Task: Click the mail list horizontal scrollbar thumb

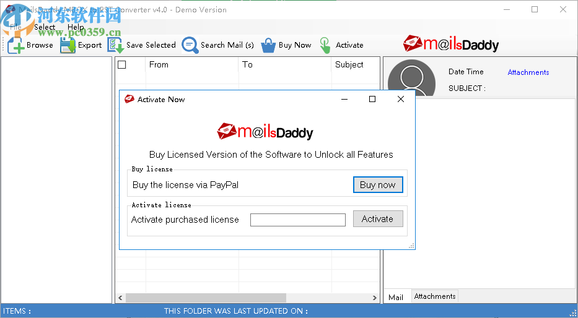Action: point(206,298)
